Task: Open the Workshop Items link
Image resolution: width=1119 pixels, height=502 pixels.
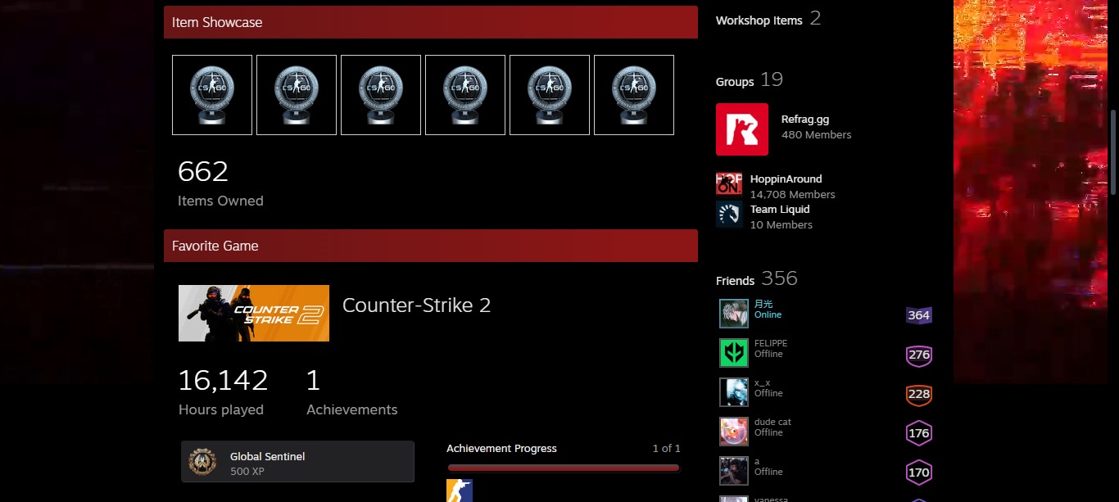Action: click(x=759, y=20)
